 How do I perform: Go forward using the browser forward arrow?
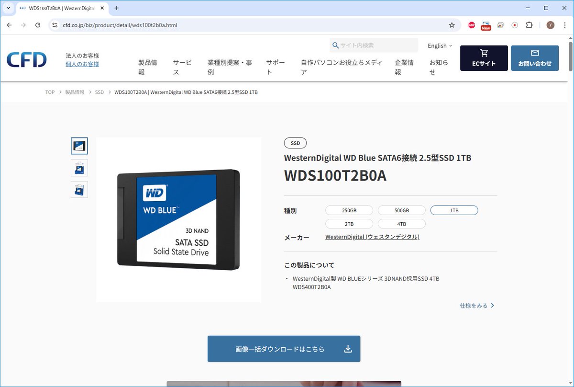23,25
